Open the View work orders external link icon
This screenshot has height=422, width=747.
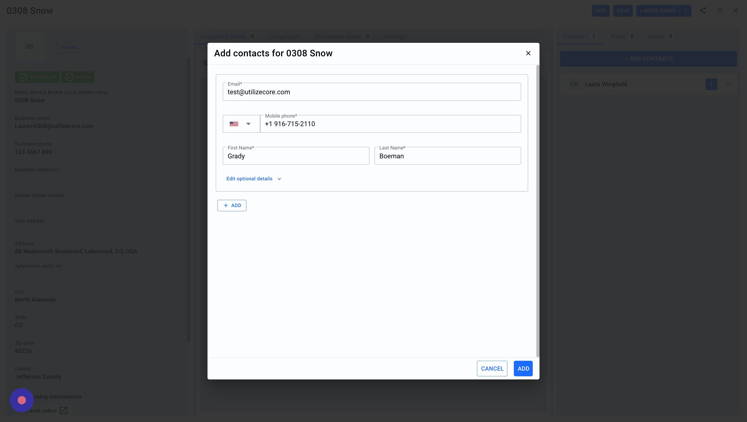tap(63, 410)
